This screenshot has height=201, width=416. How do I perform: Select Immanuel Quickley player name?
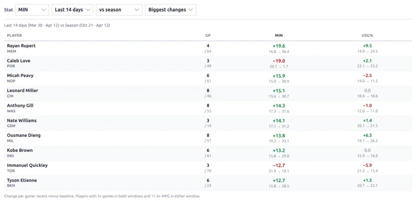coord(27,165)
